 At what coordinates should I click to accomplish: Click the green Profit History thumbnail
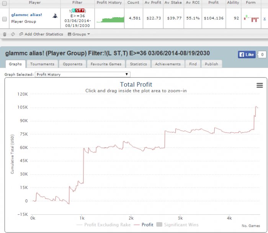coord(110,19)
